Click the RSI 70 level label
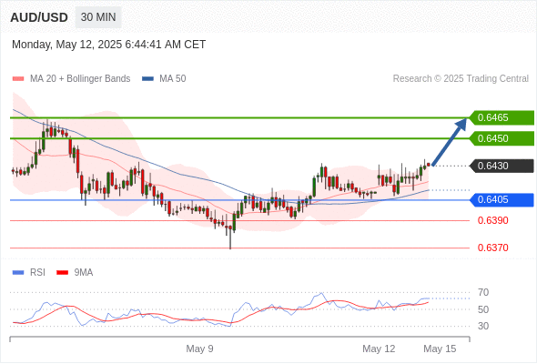537x364 pixels. [x=483, y=293]
